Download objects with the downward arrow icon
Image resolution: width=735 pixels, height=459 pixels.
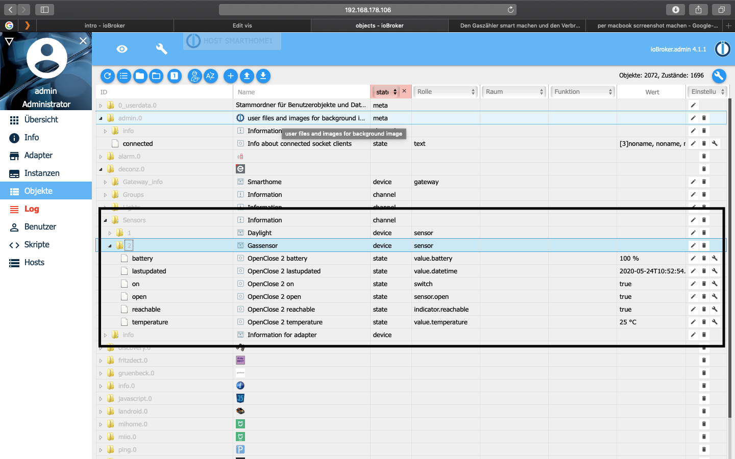[263, 76]
